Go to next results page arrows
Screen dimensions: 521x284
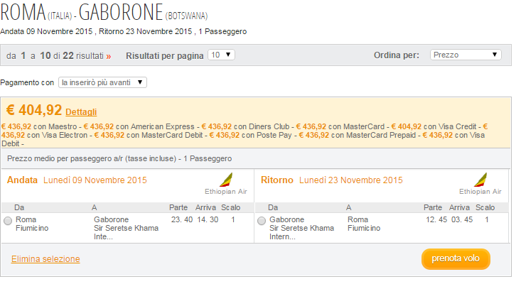coord(109,56)
